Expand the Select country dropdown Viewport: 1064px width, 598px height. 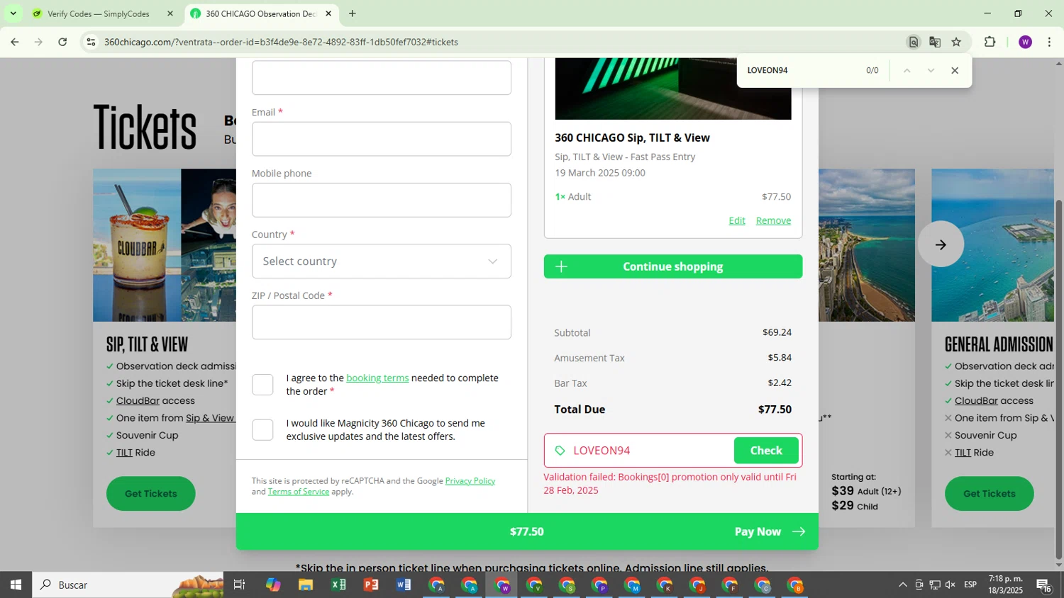point(381,261)
